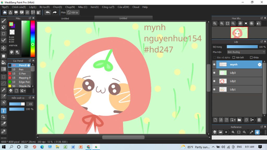Click the rainbow hue strip

coord(33,39)
